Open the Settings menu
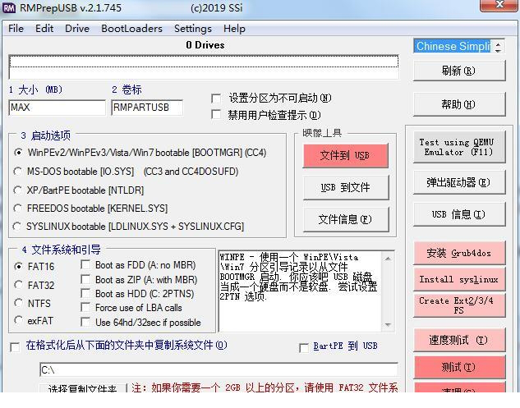The width and height of the screenshot is (520, 408). tap(193, 29)
